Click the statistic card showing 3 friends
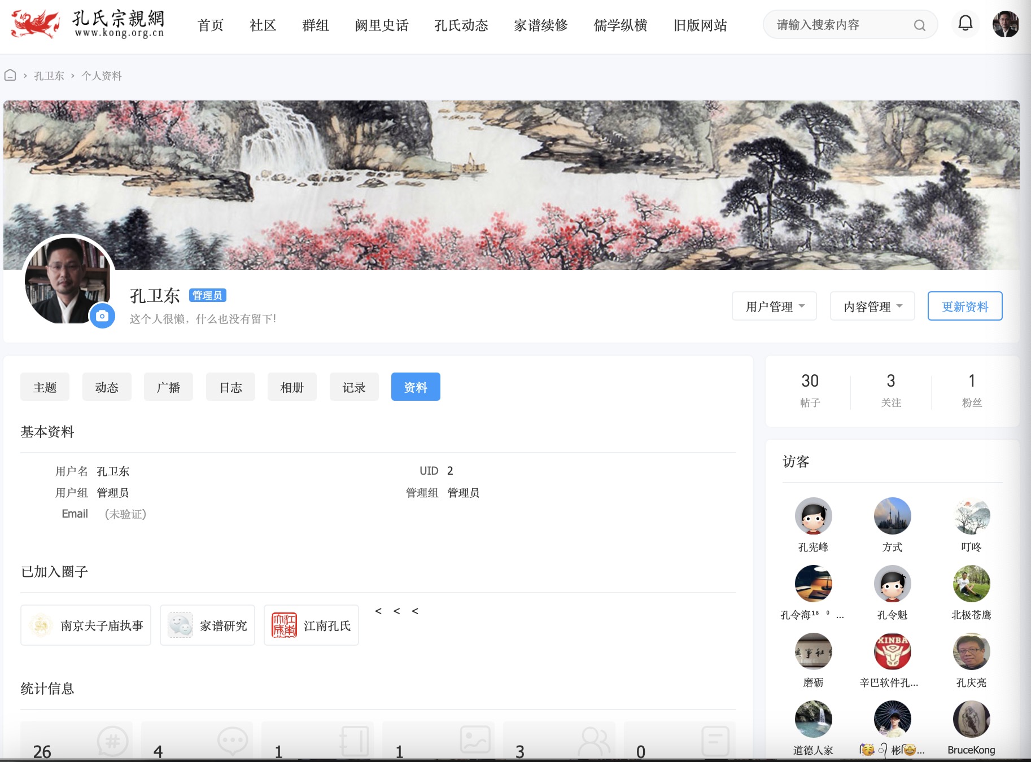The width and height of the screenshot is (1031, 762). (559, 741)
